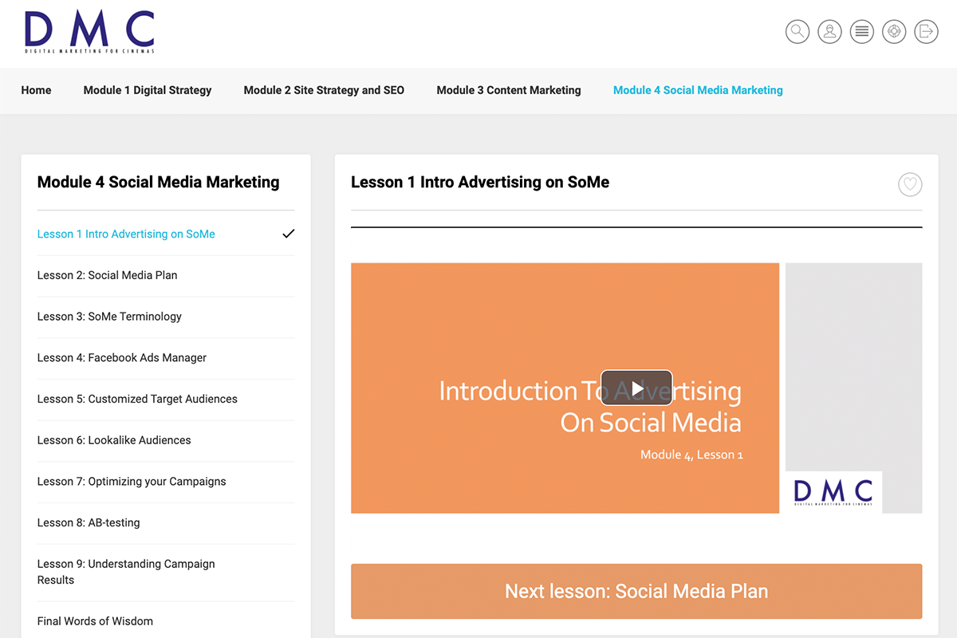
Task: Open Module 1 Digital Strategy
Action: coord(148,90)
